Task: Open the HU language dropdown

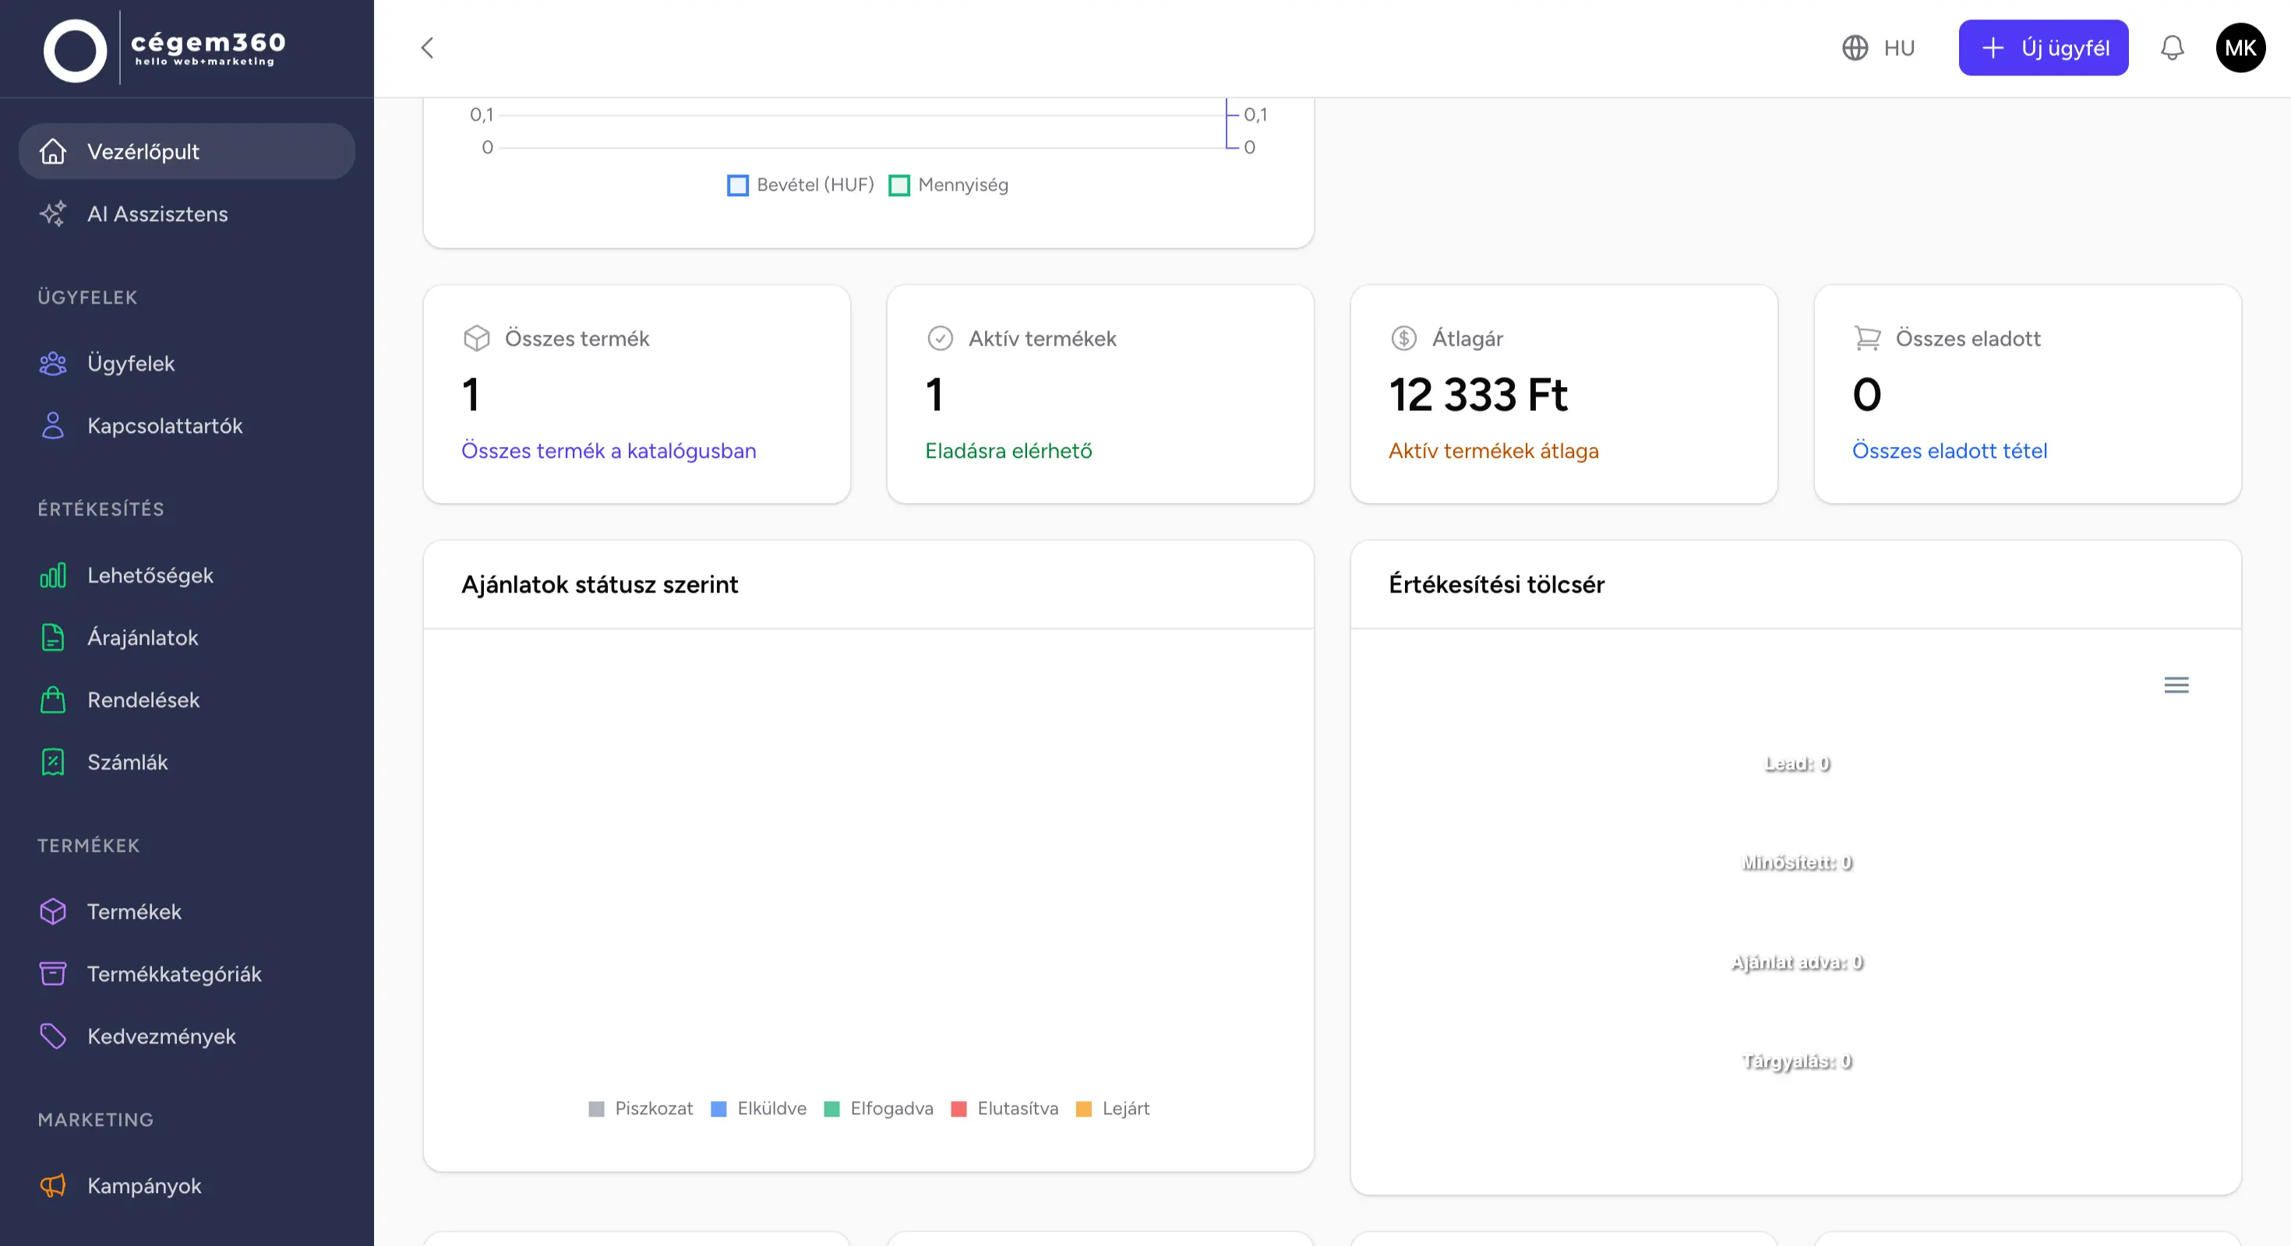Action: click(x=1880, y=48)
